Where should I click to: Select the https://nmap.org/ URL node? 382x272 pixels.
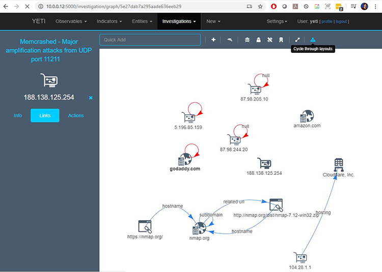(x=145, y=227)
